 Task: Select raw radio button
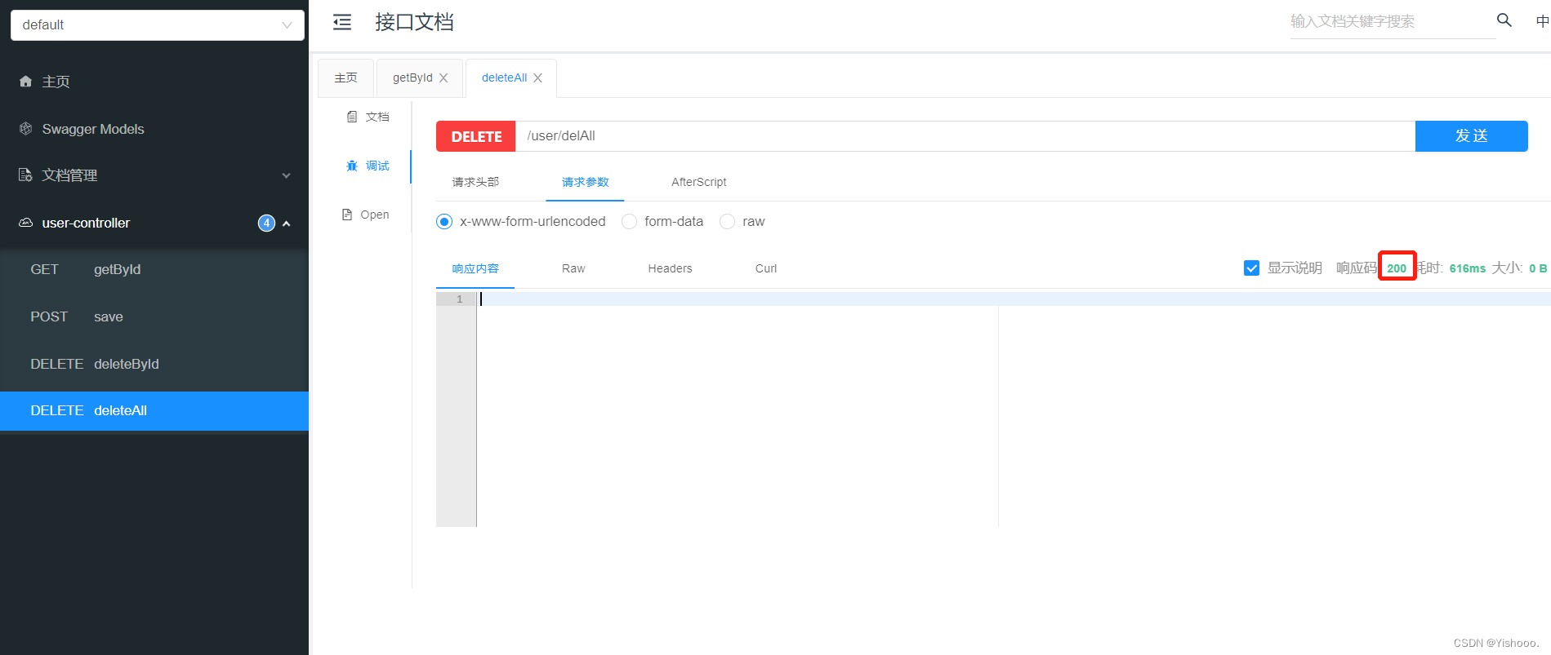pyautogui.click(x=727, y=222)
